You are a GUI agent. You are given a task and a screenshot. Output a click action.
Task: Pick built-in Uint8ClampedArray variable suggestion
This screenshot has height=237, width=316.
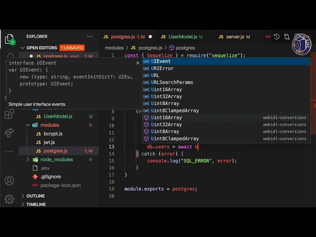[x=226, y=111]
